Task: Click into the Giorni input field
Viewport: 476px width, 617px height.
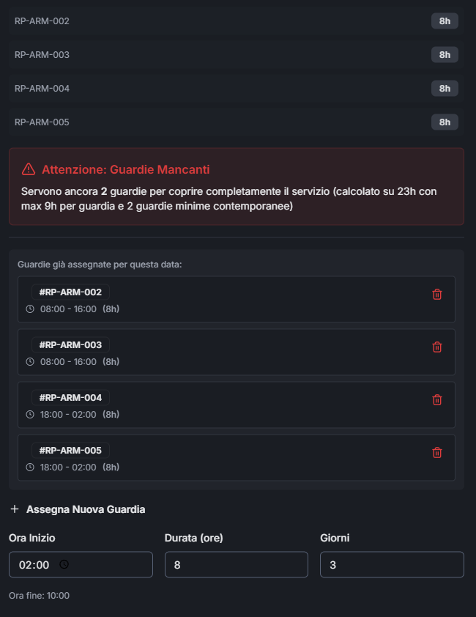Action: coord(392,565)
